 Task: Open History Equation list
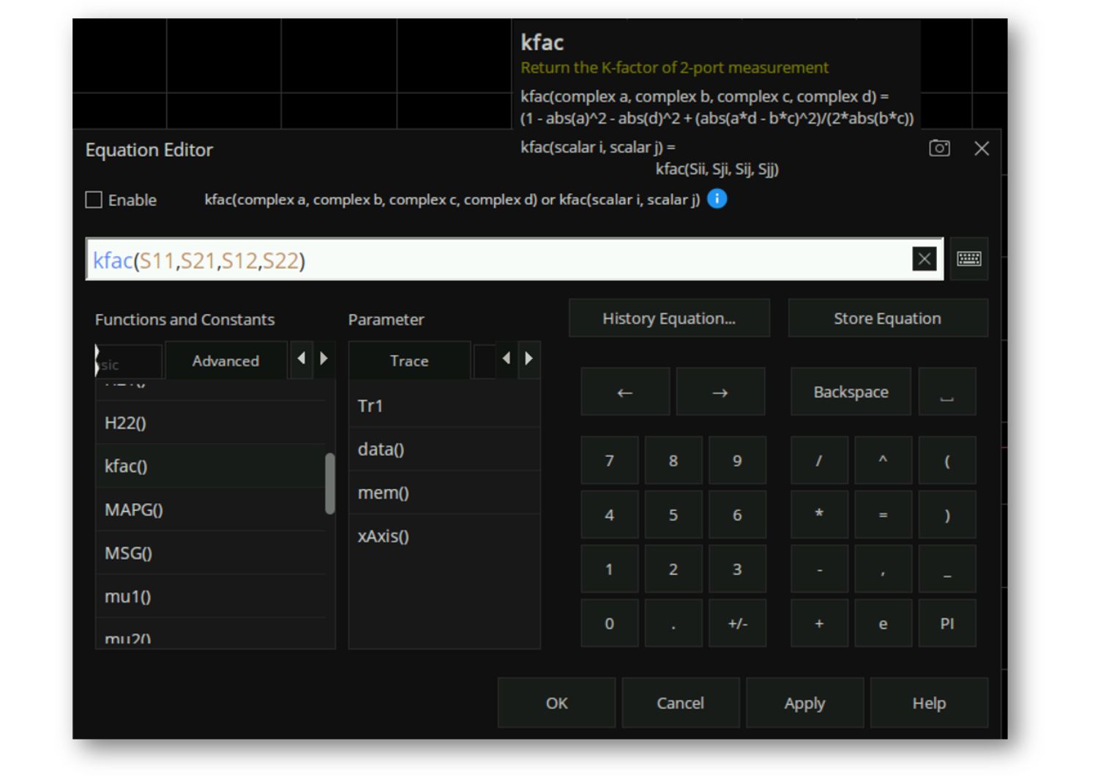(x=668, y=318)
